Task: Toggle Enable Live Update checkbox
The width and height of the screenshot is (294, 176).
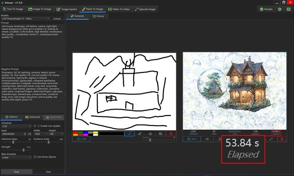Action: [39, 126]
